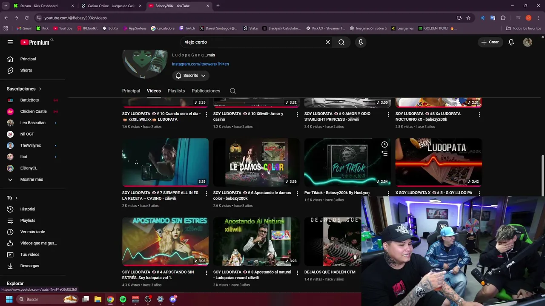
Task: Expand 'Mostrar más' subscriptions list
Action: 32,179
